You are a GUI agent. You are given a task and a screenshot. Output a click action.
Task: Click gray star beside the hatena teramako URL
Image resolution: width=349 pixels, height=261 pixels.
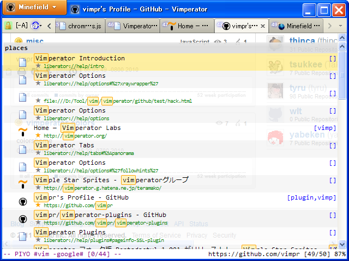point(38,188)
